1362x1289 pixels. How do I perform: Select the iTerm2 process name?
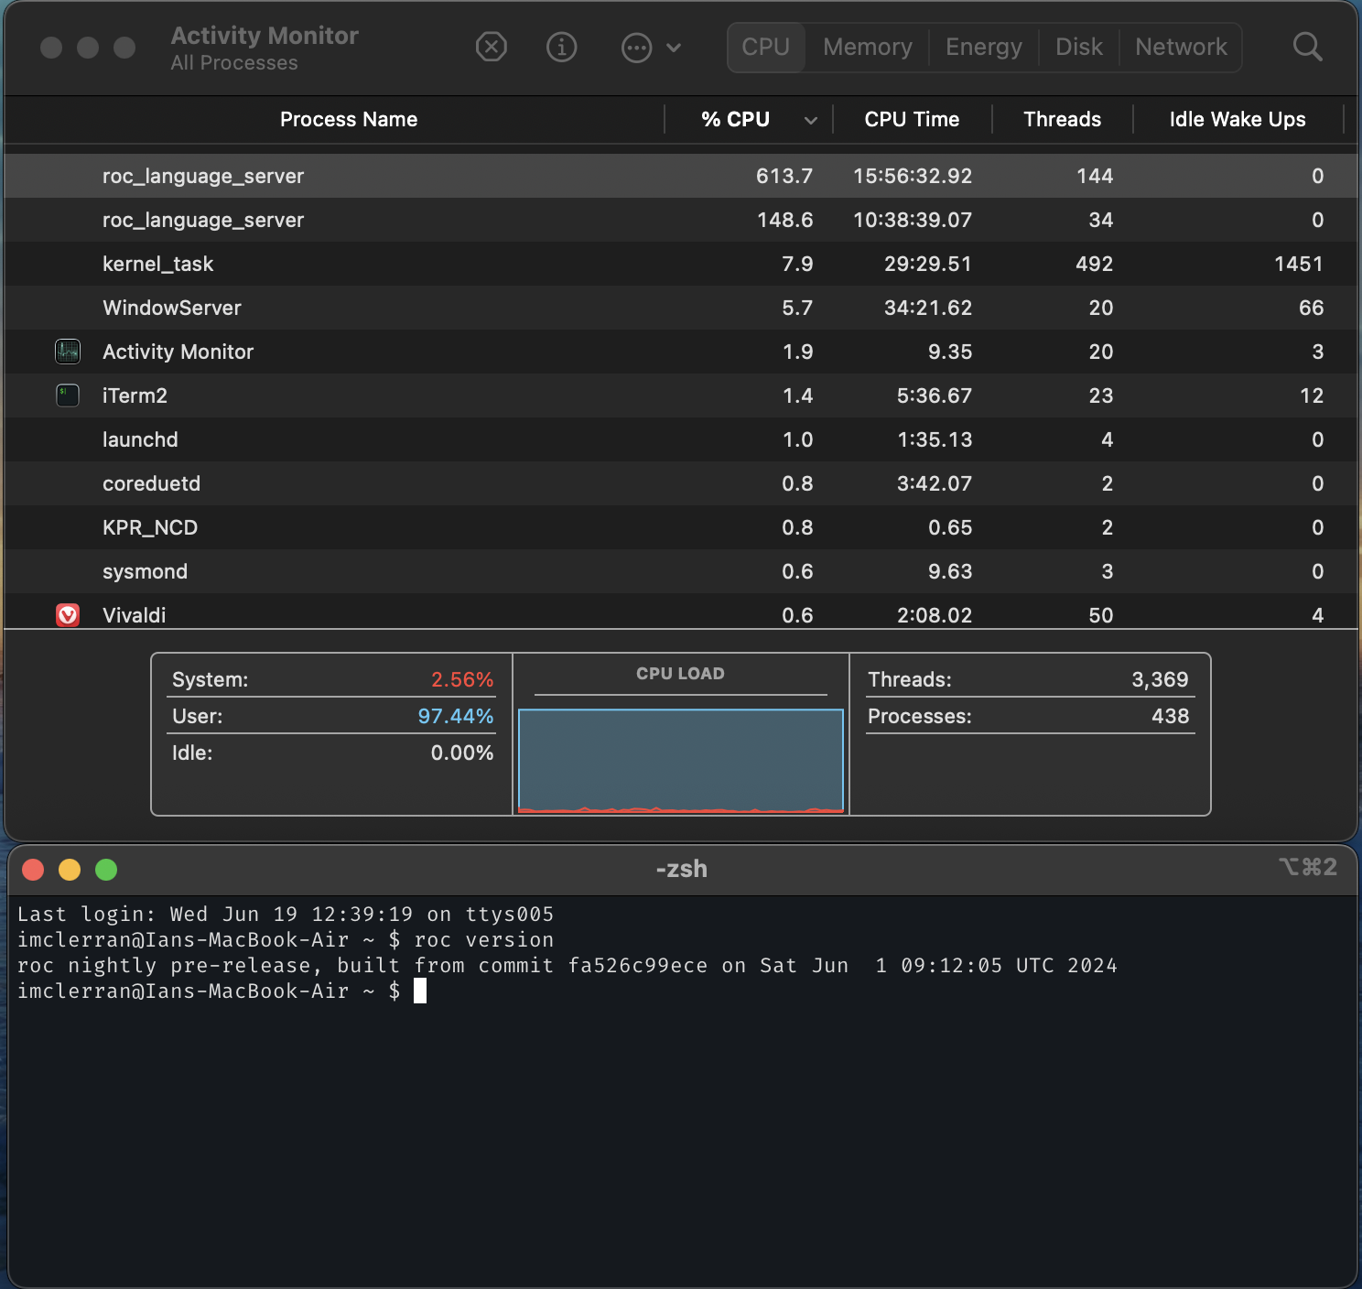tap(135, 395)
